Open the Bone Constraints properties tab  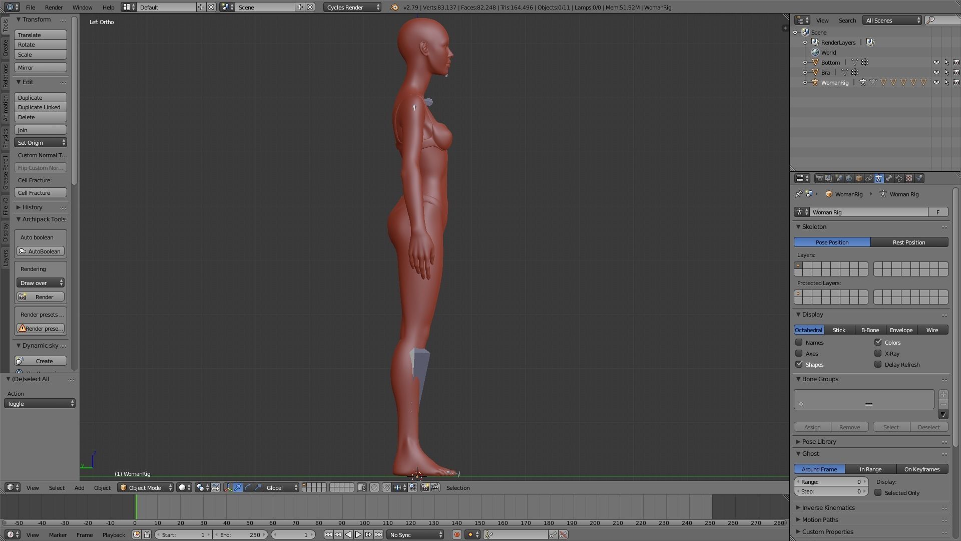(899, 178)
